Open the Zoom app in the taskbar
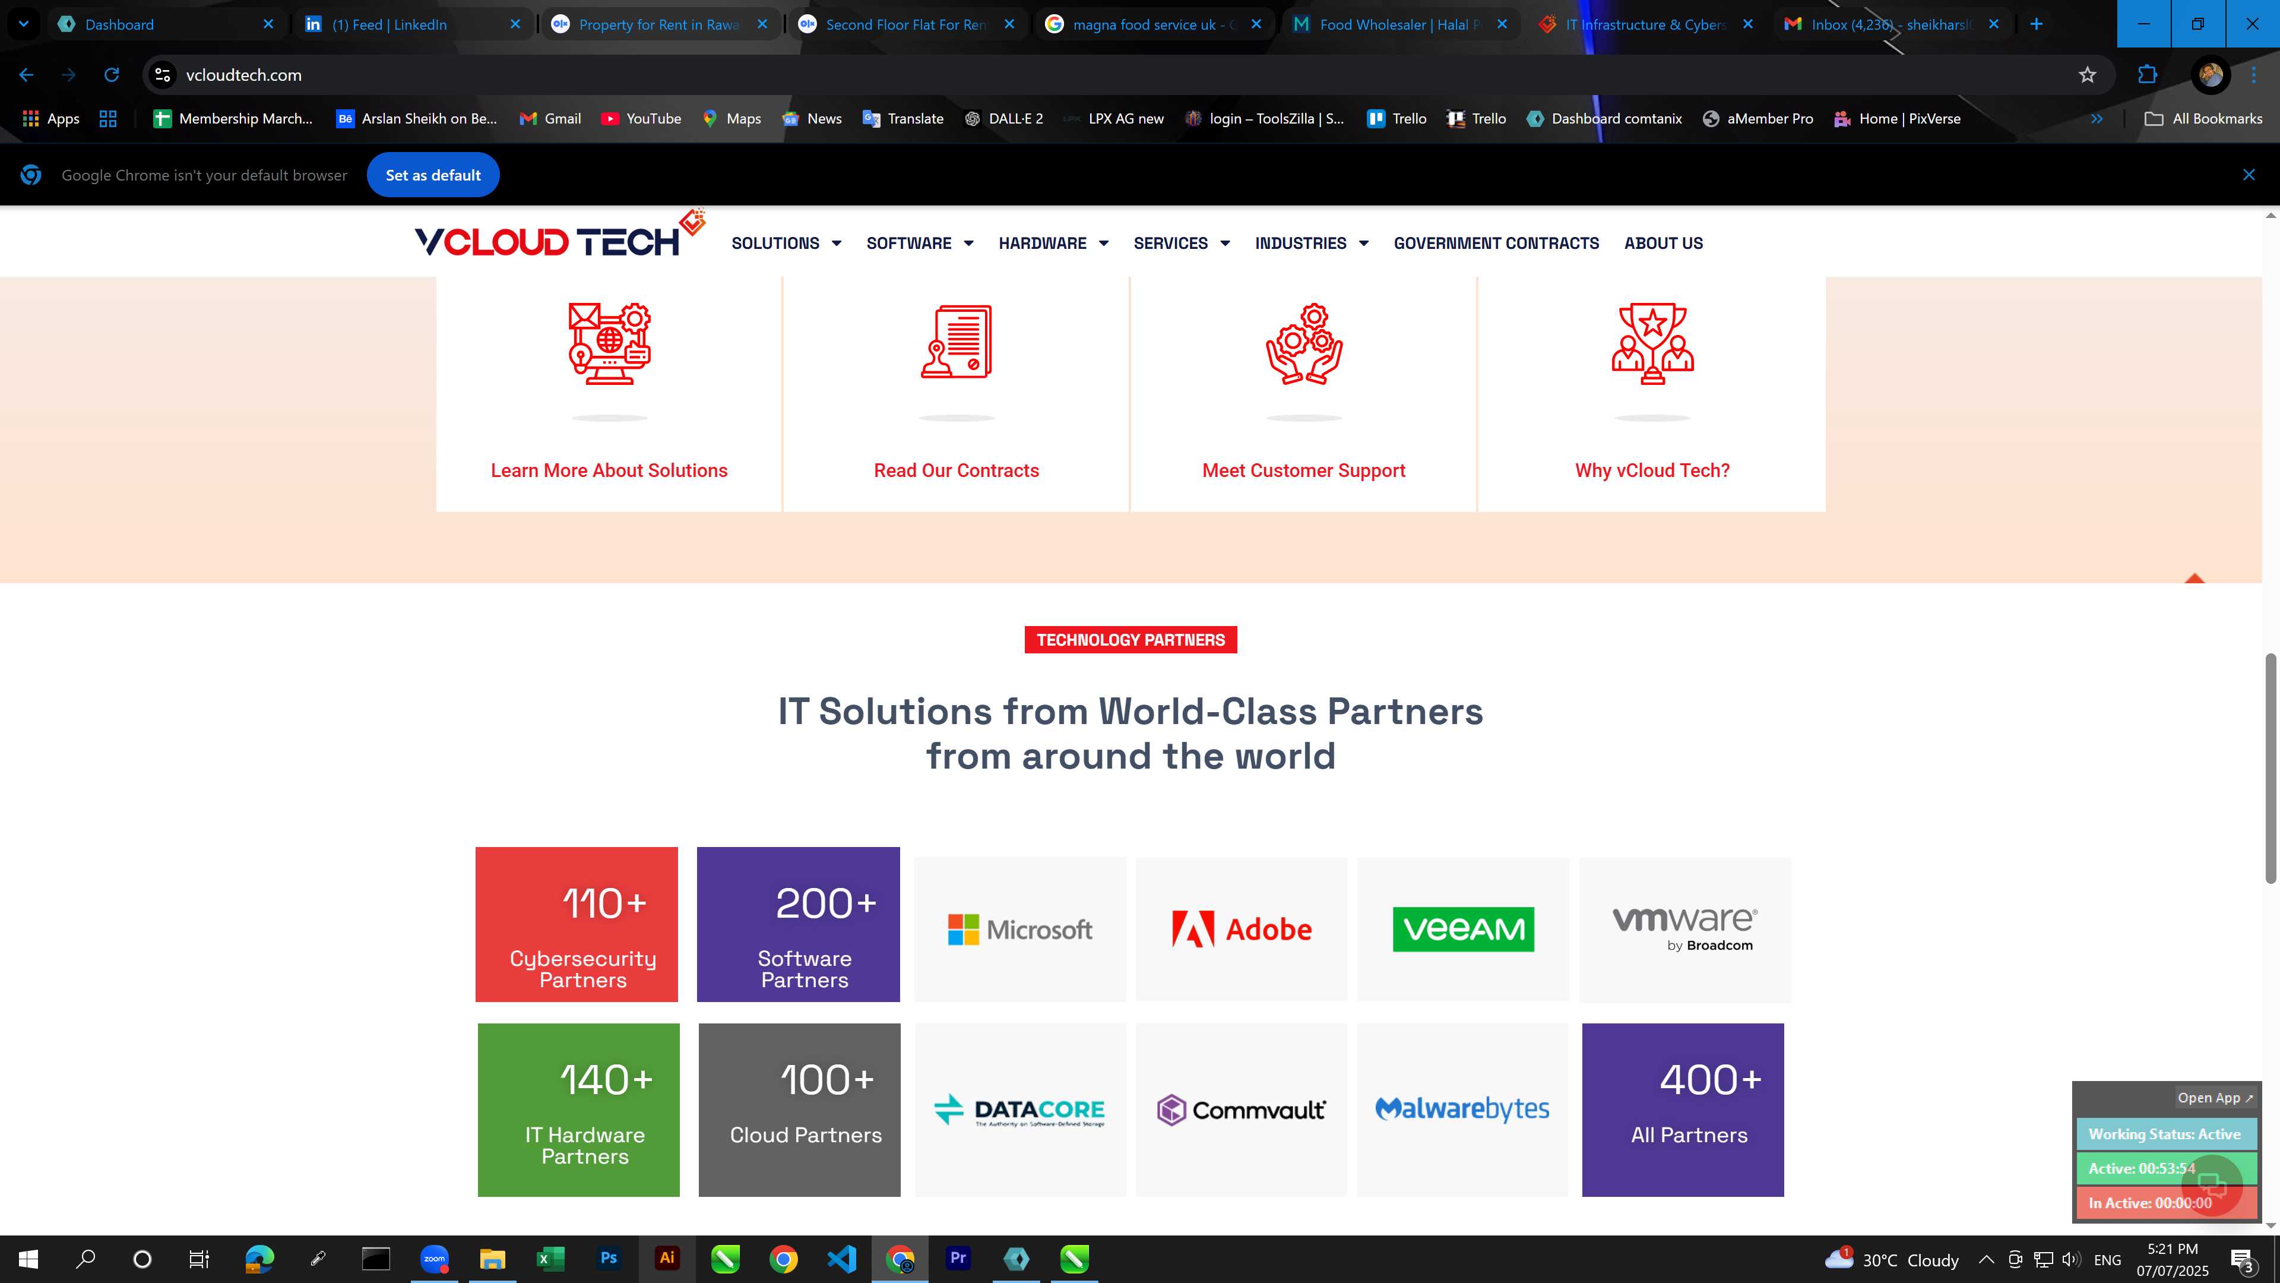This screenshot has height=1283, width=2280. pos(433,1258)
